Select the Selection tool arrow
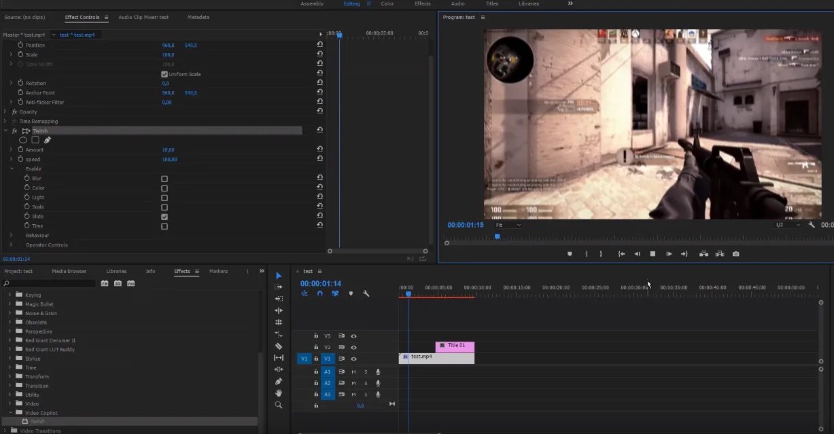Screen dimensions: 834x434 pos(279,275)
